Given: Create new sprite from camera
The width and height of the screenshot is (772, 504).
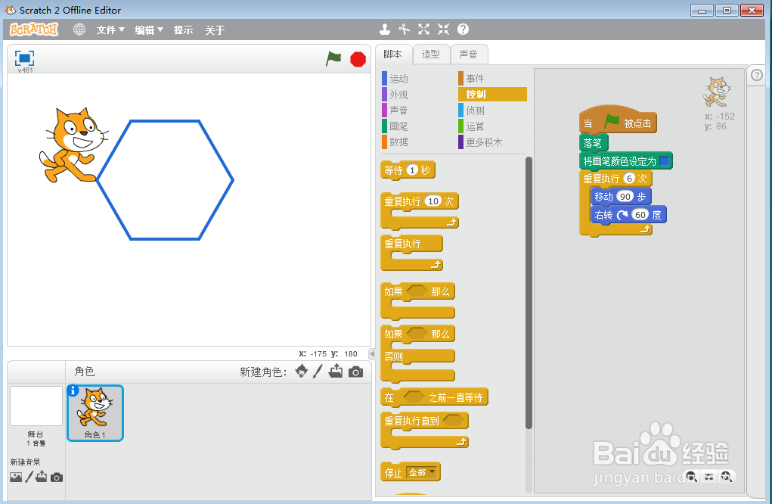Looking at the screenshot, I should (355, 372).
